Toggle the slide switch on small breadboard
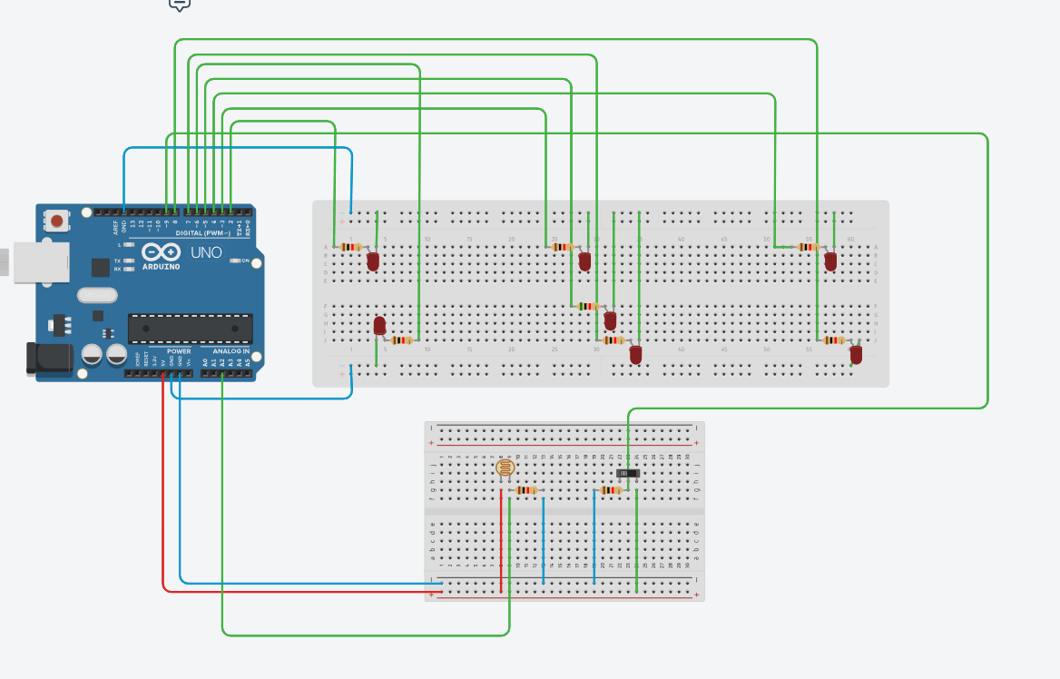The height and width of the screenshot is (679, 1060). coord(628,474)
